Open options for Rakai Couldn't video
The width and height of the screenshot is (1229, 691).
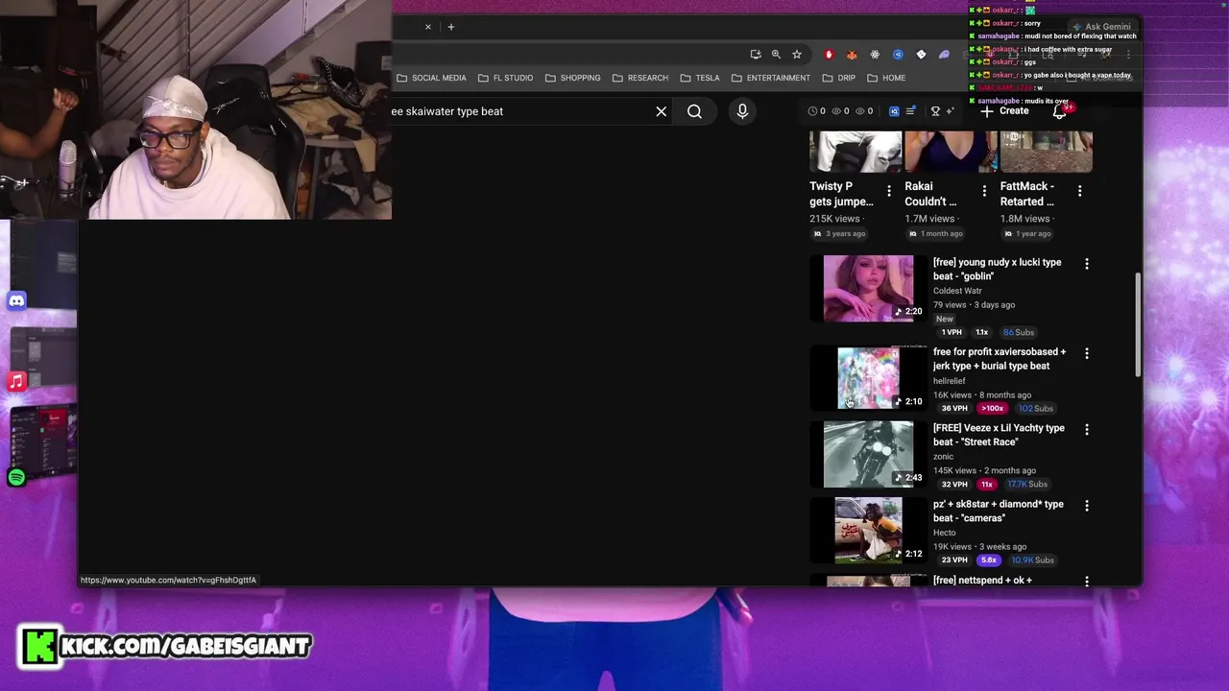(x=984, y=191)
